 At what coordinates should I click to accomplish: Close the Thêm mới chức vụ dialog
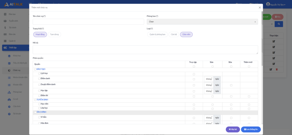259,7
